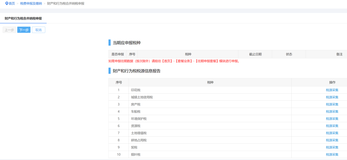Open 税源采集 for 房产税
The image size is (347, 160).
332,104
